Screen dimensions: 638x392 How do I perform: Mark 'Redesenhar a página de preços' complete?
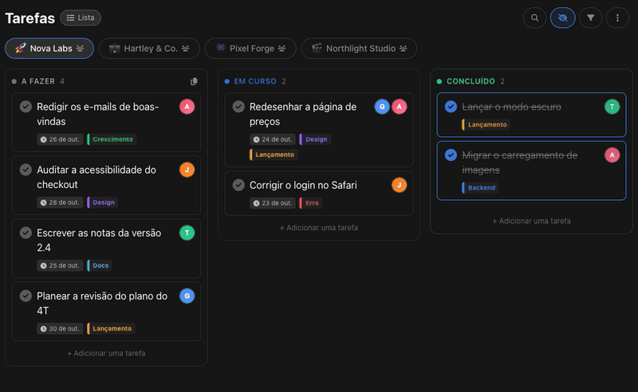pyautogui.click(x=238, y=107)
